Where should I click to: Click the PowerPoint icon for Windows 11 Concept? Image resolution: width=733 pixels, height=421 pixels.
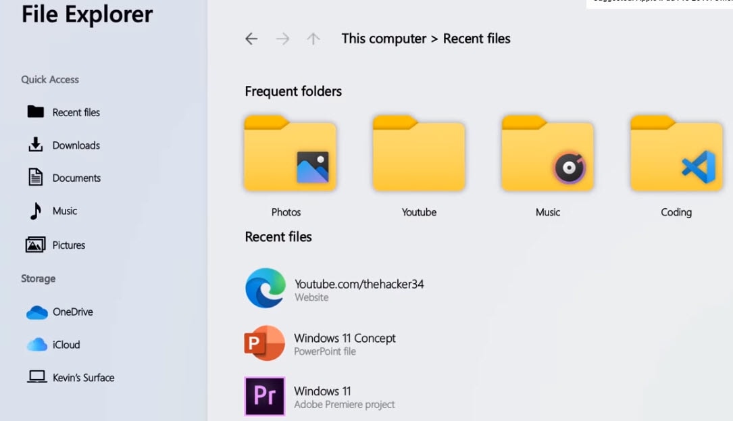[265, 343]
